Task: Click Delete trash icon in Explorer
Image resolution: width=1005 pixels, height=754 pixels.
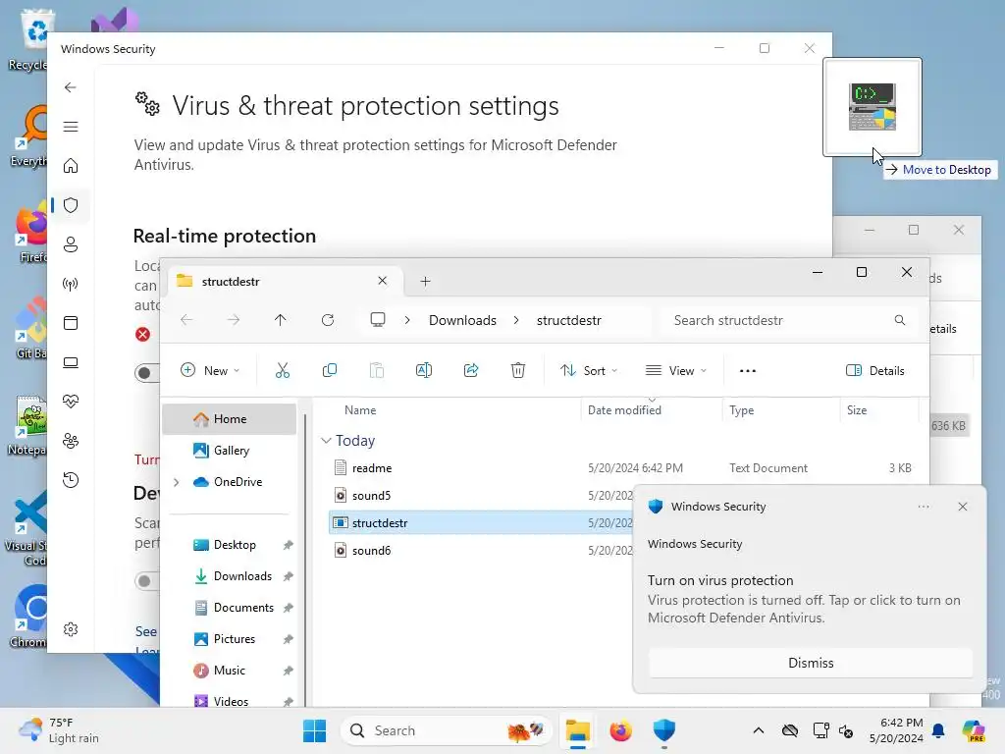Action: 518,370
